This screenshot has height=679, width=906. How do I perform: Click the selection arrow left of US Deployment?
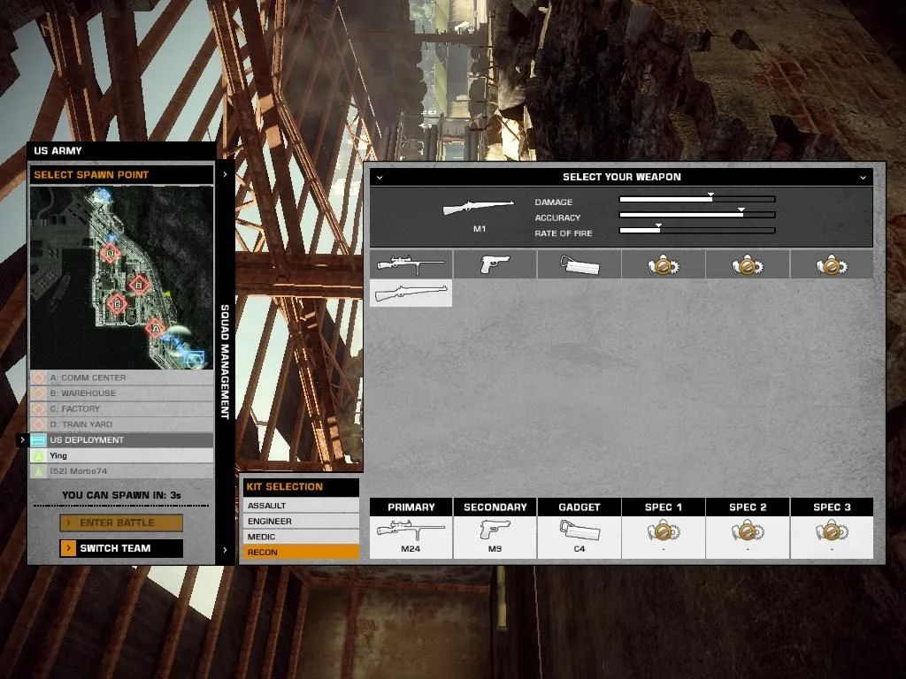(x=22, y=440)
